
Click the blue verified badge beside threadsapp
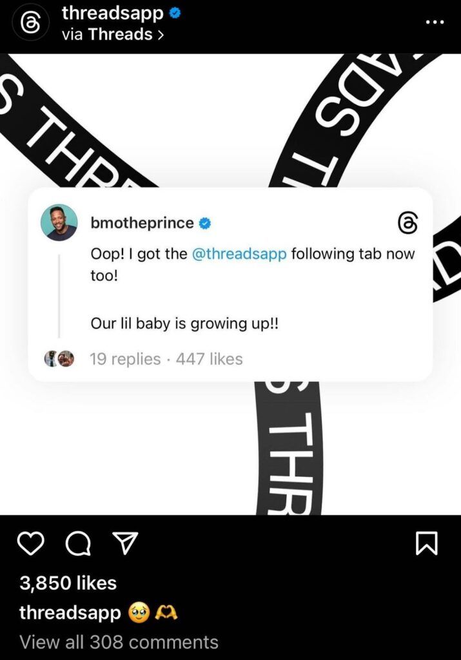click(175, 14)
